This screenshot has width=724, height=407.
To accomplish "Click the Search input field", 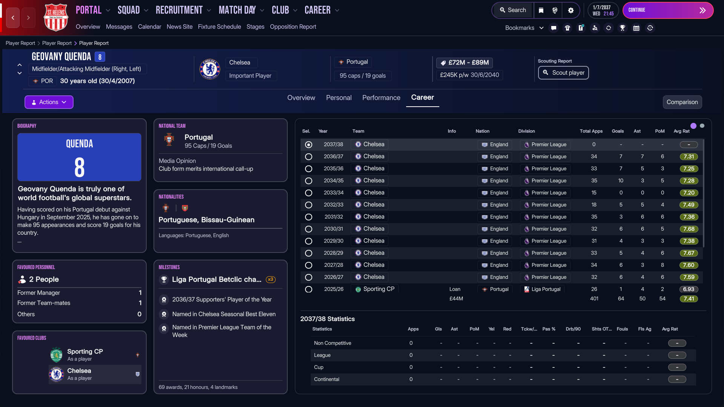I will [513, 10].
